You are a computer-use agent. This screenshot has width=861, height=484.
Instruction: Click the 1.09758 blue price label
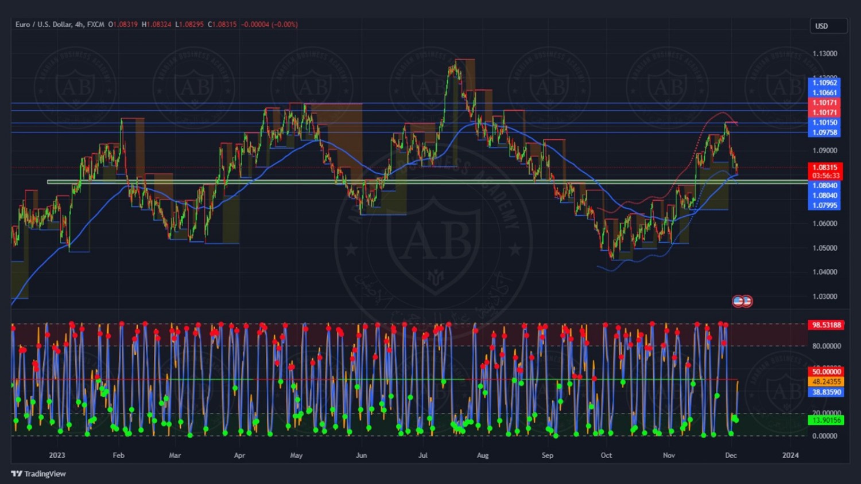tap(824, 132)
